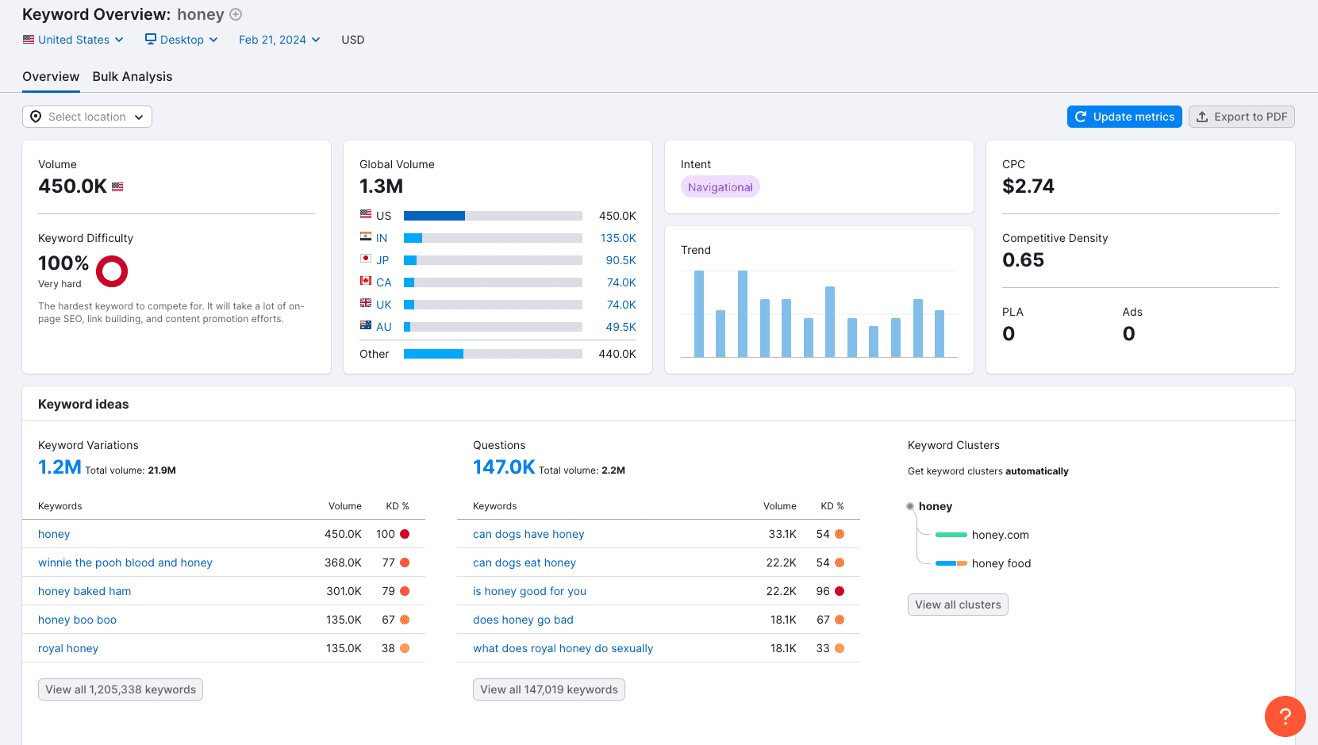Switch to the Bulk Analysis tab

(x=133, y=76)
